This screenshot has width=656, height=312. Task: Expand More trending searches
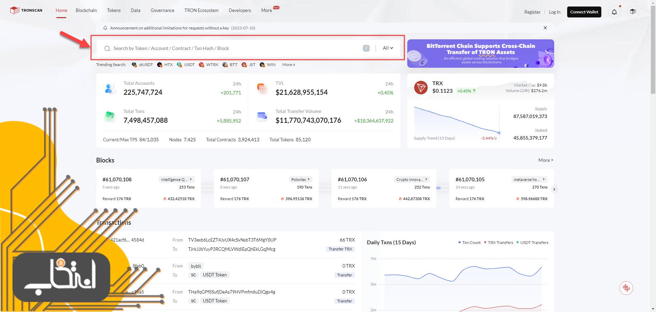pyautogui.click(x=289, y=65)
